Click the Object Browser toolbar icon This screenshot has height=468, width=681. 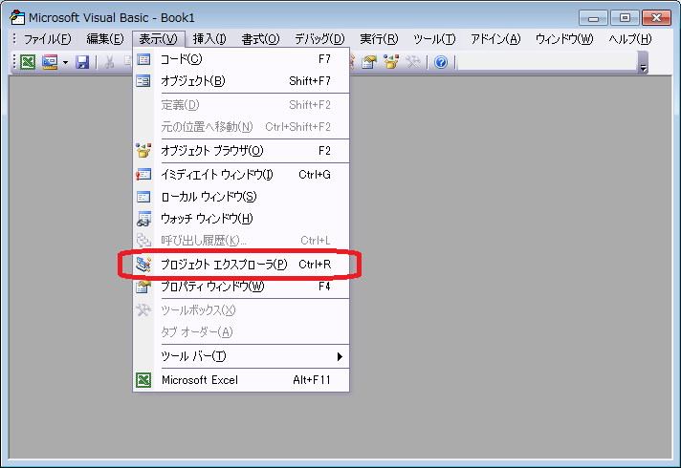tap(391, 62)
